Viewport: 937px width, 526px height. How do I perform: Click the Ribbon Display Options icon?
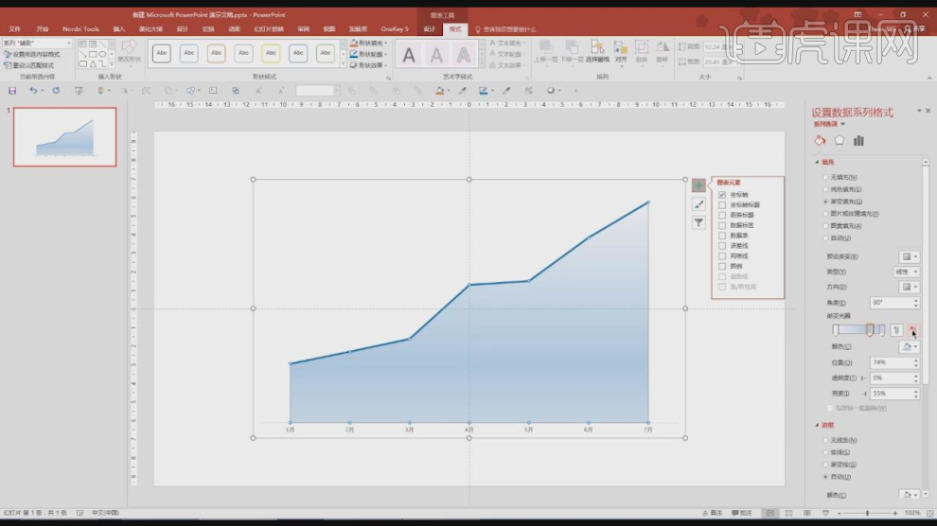[857, 14]
